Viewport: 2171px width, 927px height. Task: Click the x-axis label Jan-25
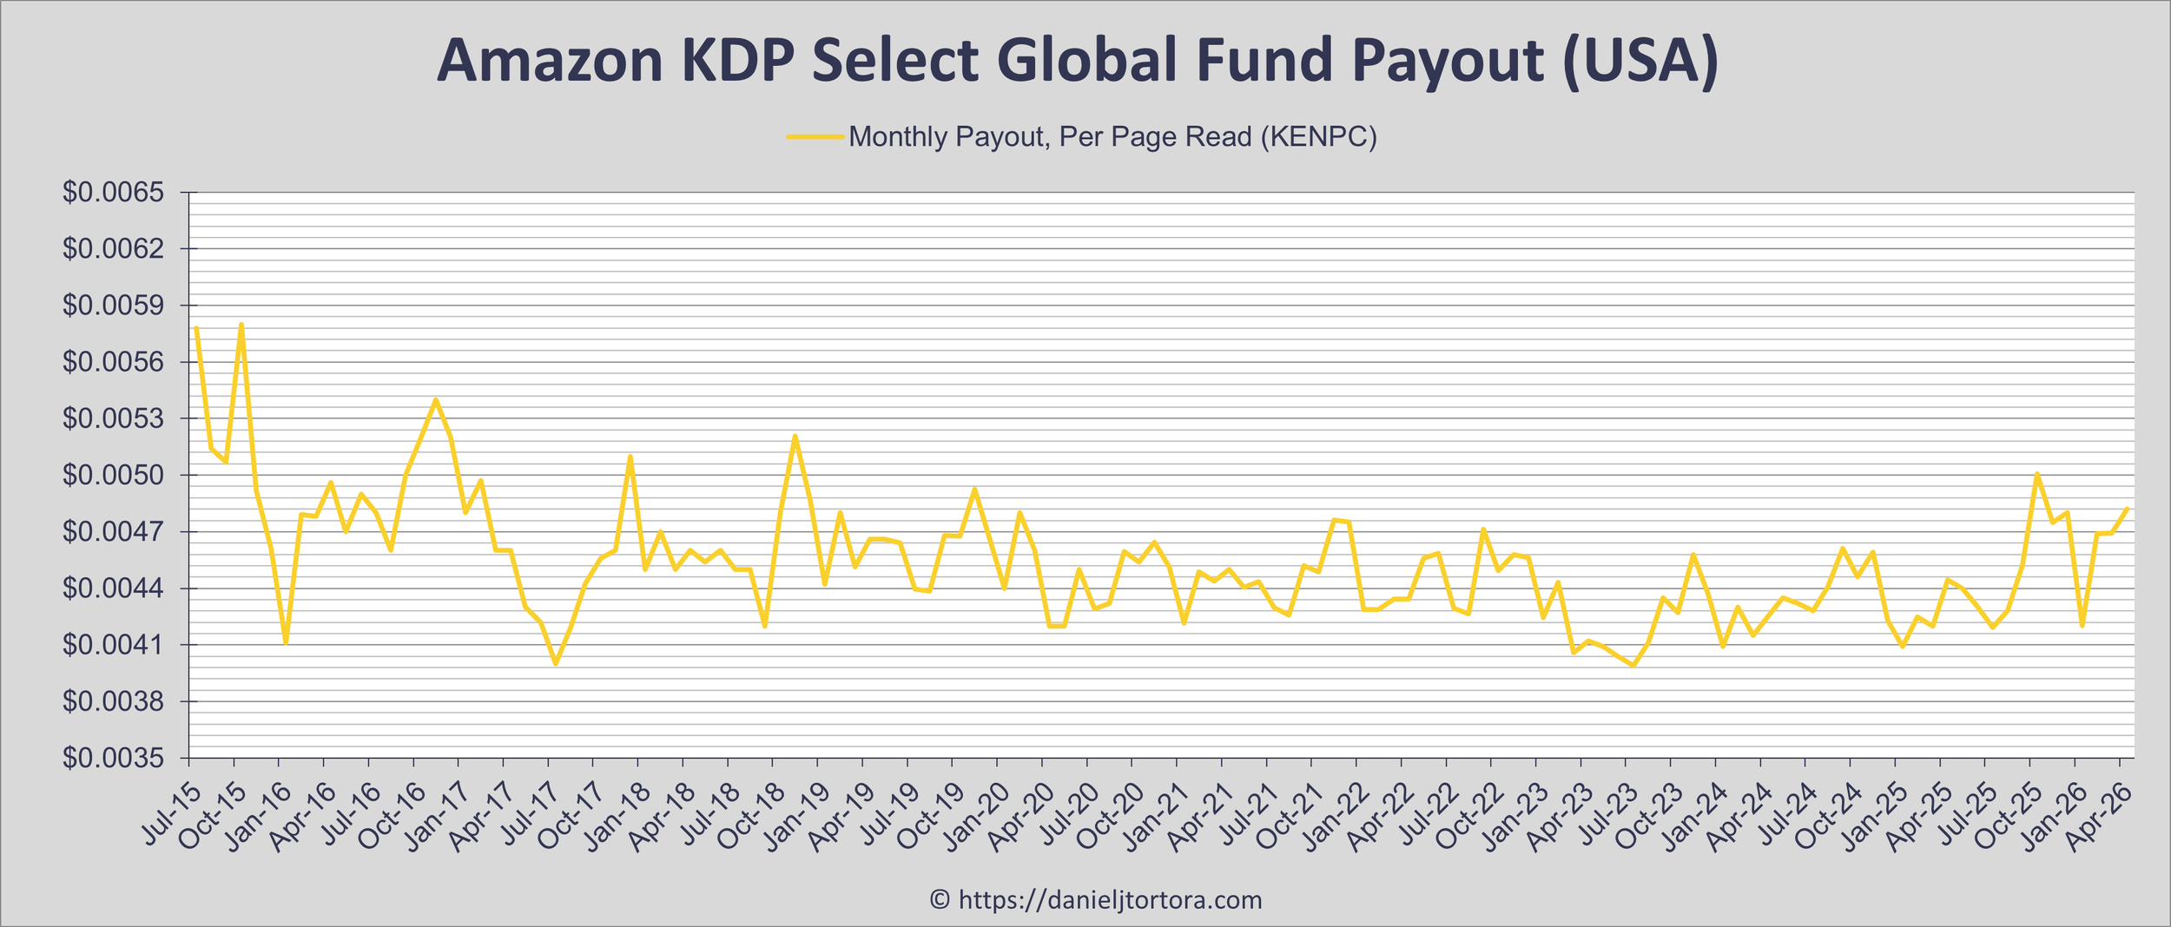[x=1875, y=817]
